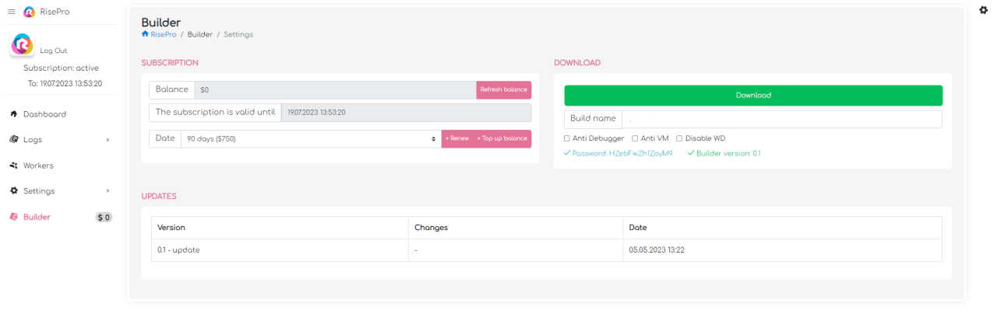Click the Log Out link
This screenshot has width=997, height=321.
(54, 51)
